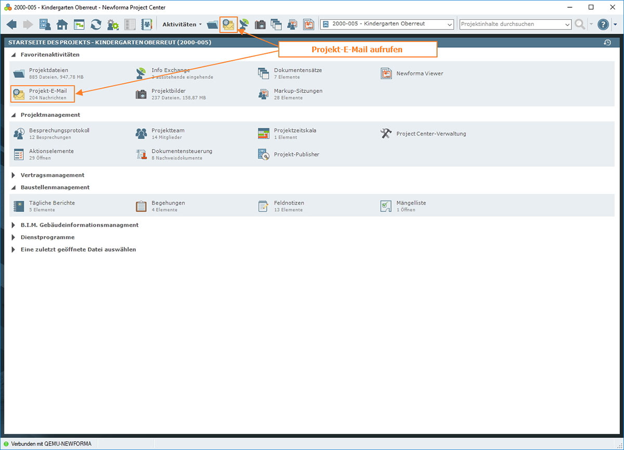Open the Project Center-Verwaltung tools icon

pyautogui.click(x=386, y=134)
